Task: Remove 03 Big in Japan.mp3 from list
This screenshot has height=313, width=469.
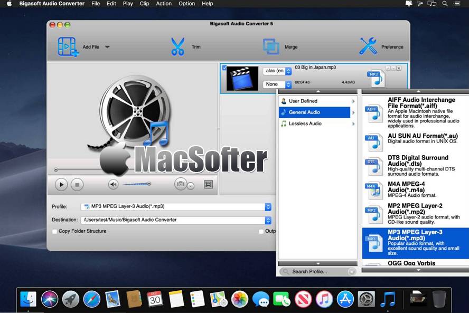Action: [x=399, y=68]
